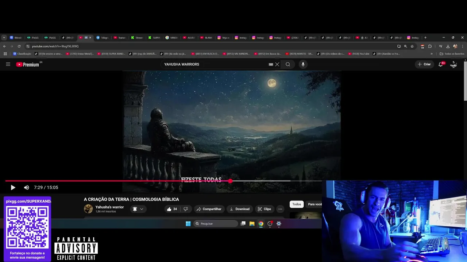Bookmark this page with star icon
The height and width of the screenshot is (262, 467).
[412, 46]
